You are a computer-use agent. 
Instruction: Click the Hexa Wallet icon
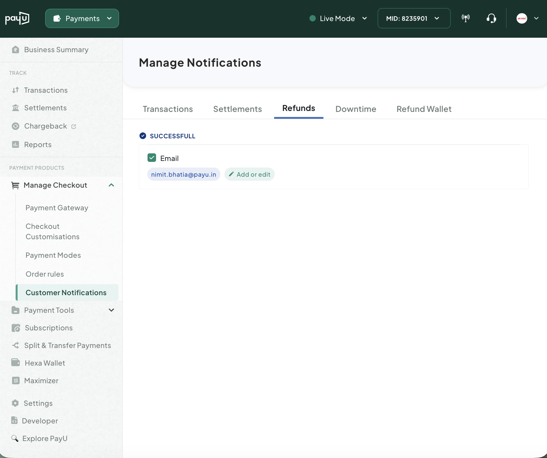(16, 362)
